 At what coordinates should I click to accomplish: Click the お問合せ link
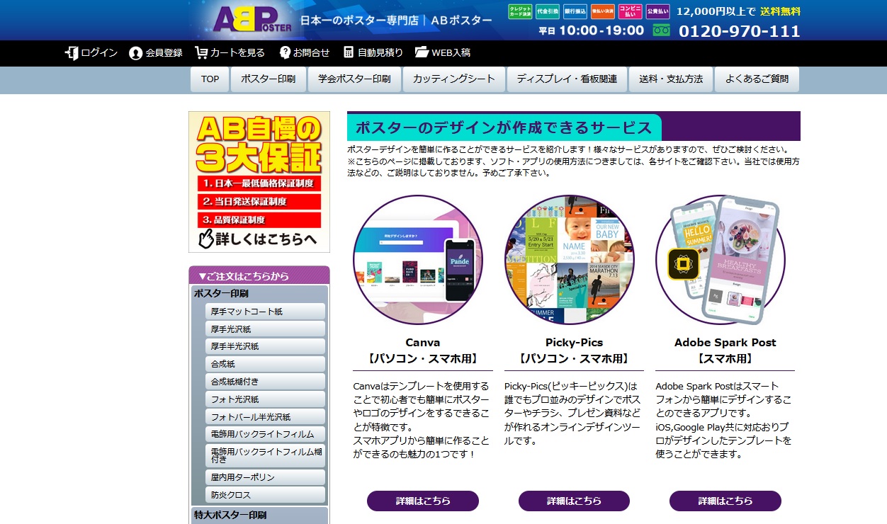pos(312,53)
